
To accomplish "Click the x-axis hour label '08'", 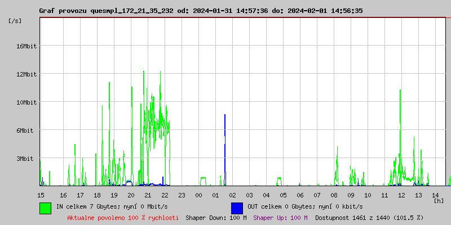I will [x=334, y=195].
